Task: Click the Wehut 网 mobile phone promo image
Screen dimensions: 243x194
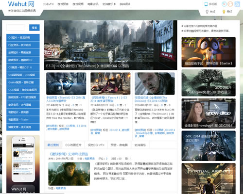Action: coord(23,164)
